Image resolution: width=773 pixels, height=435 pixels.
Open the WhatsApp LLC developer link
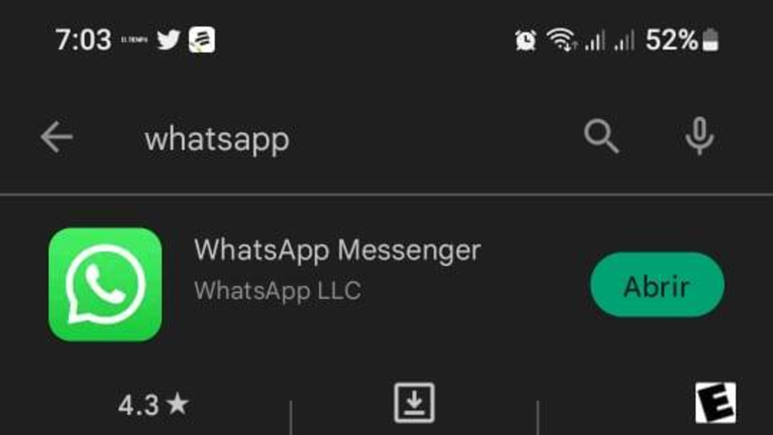(x=278, y=290)
